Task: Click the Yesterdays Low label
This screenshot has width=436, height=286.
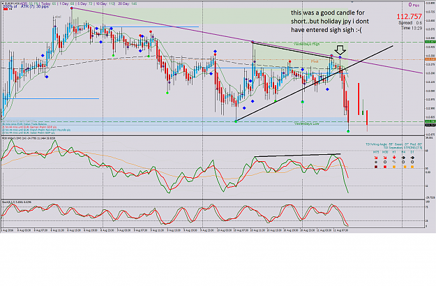Action: (x=307, y=123)
